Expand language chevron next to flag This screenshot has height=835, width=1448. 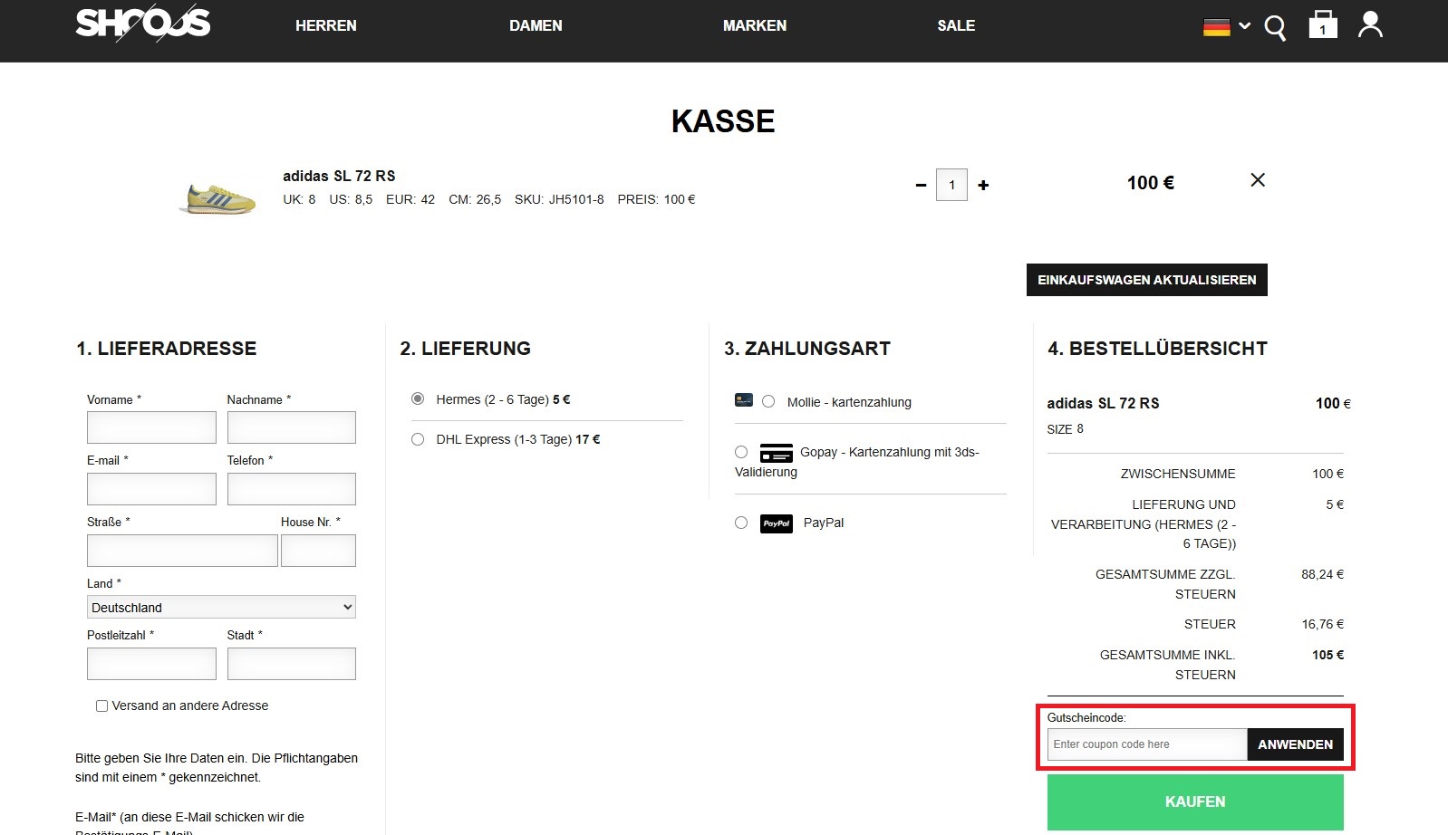(1245, 26)
